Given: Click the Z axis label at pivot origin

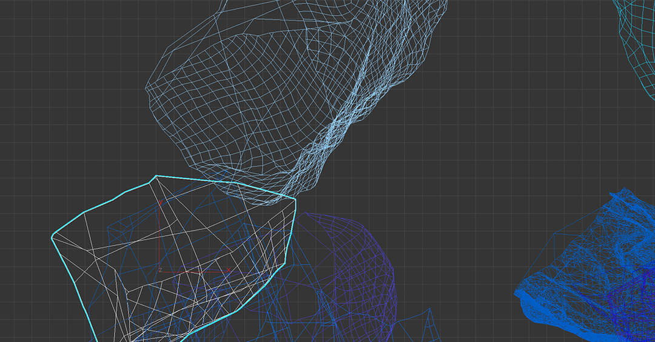Looking at the screenshot, I should click(x=160, y=270).
